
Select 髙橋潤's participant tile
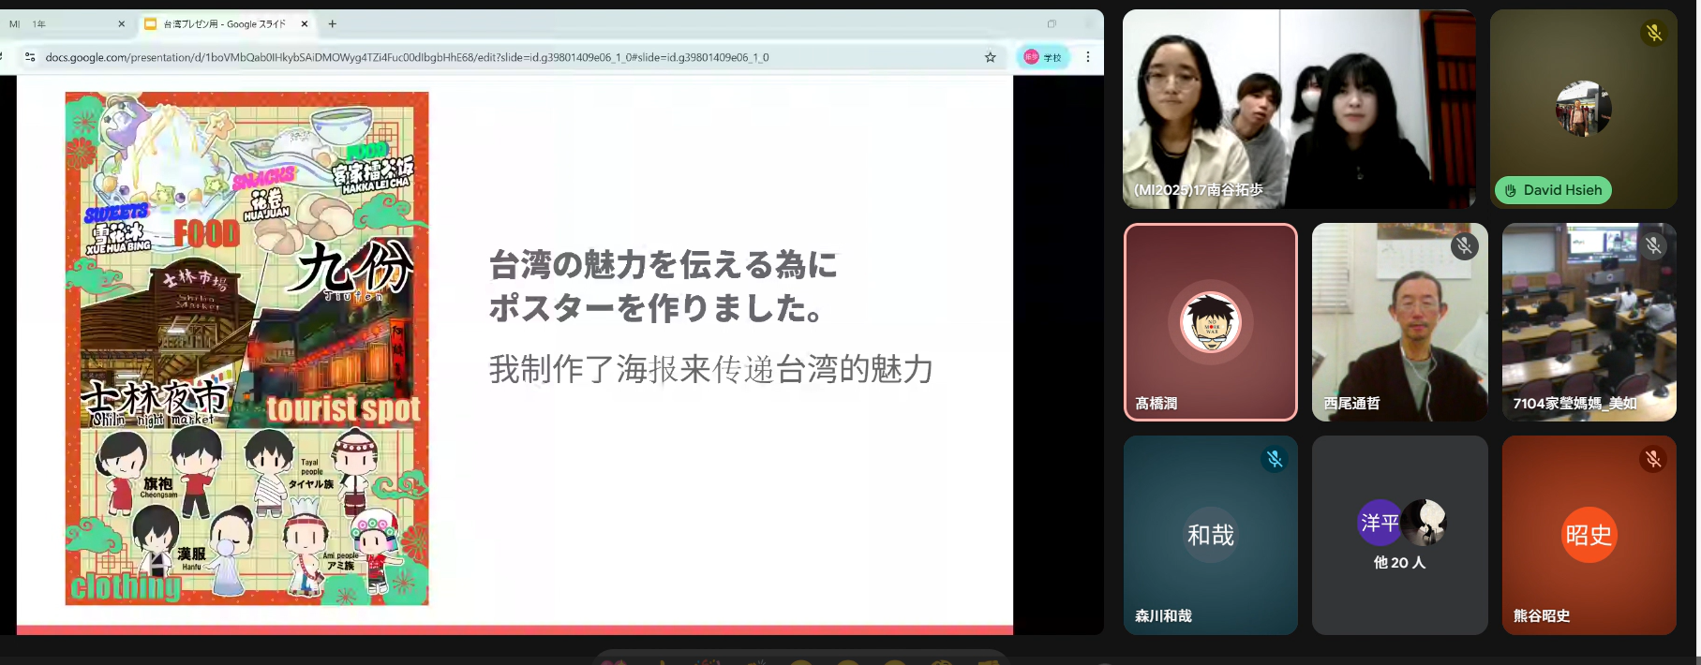click(x=1210, y=322)
